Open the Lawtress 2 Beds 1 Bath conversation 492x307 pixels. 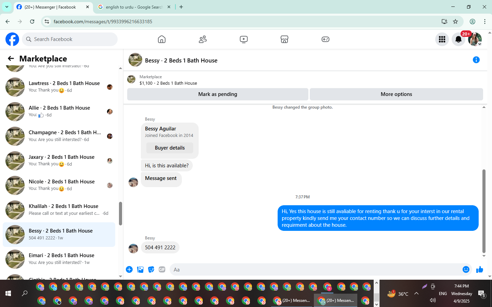pos(59,87)
